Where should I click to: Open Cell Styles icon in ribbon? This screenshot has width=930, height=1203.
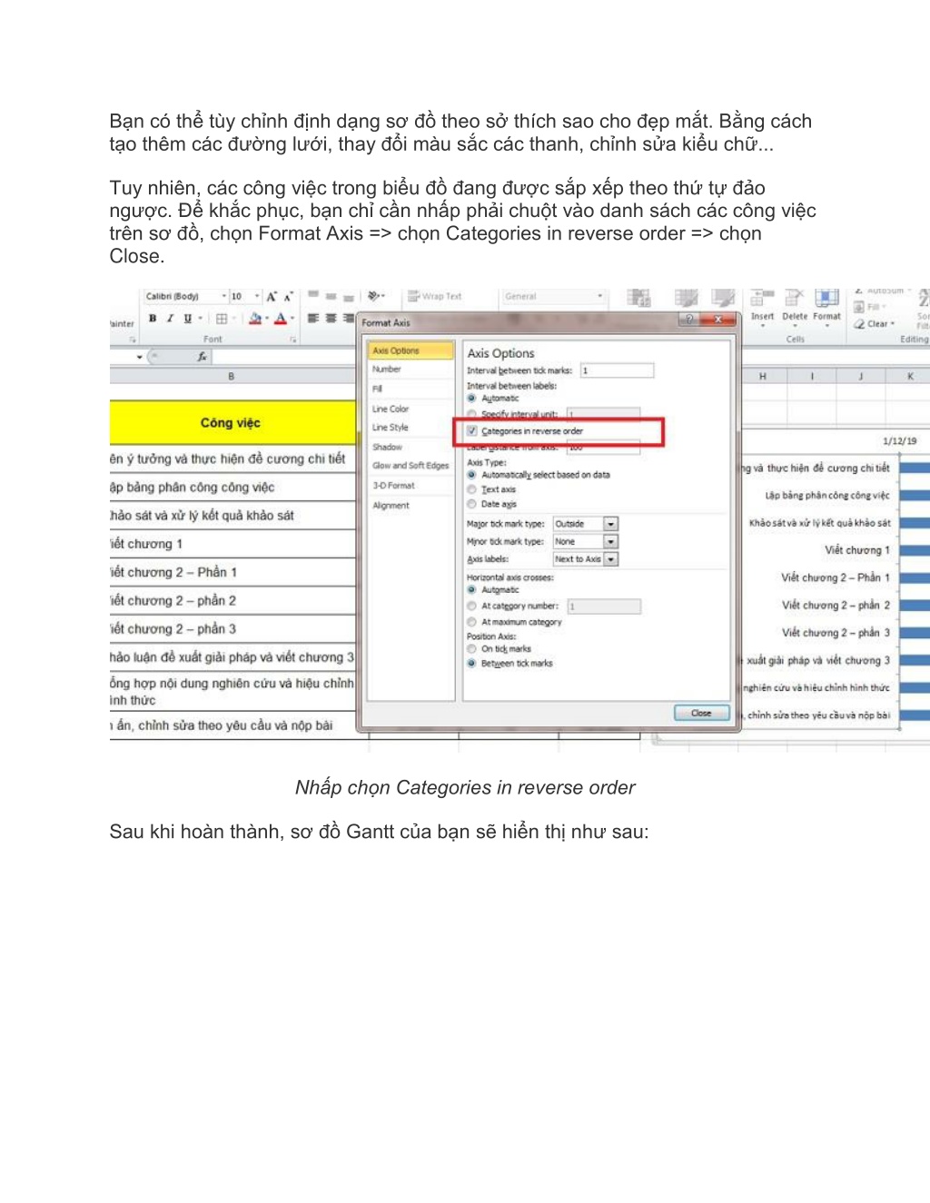point(723,299)
